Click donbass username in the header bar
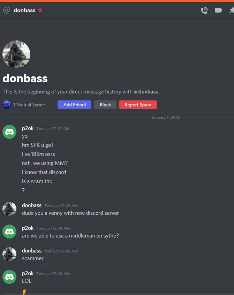The image size is (234, 295). tap(24, 10)
